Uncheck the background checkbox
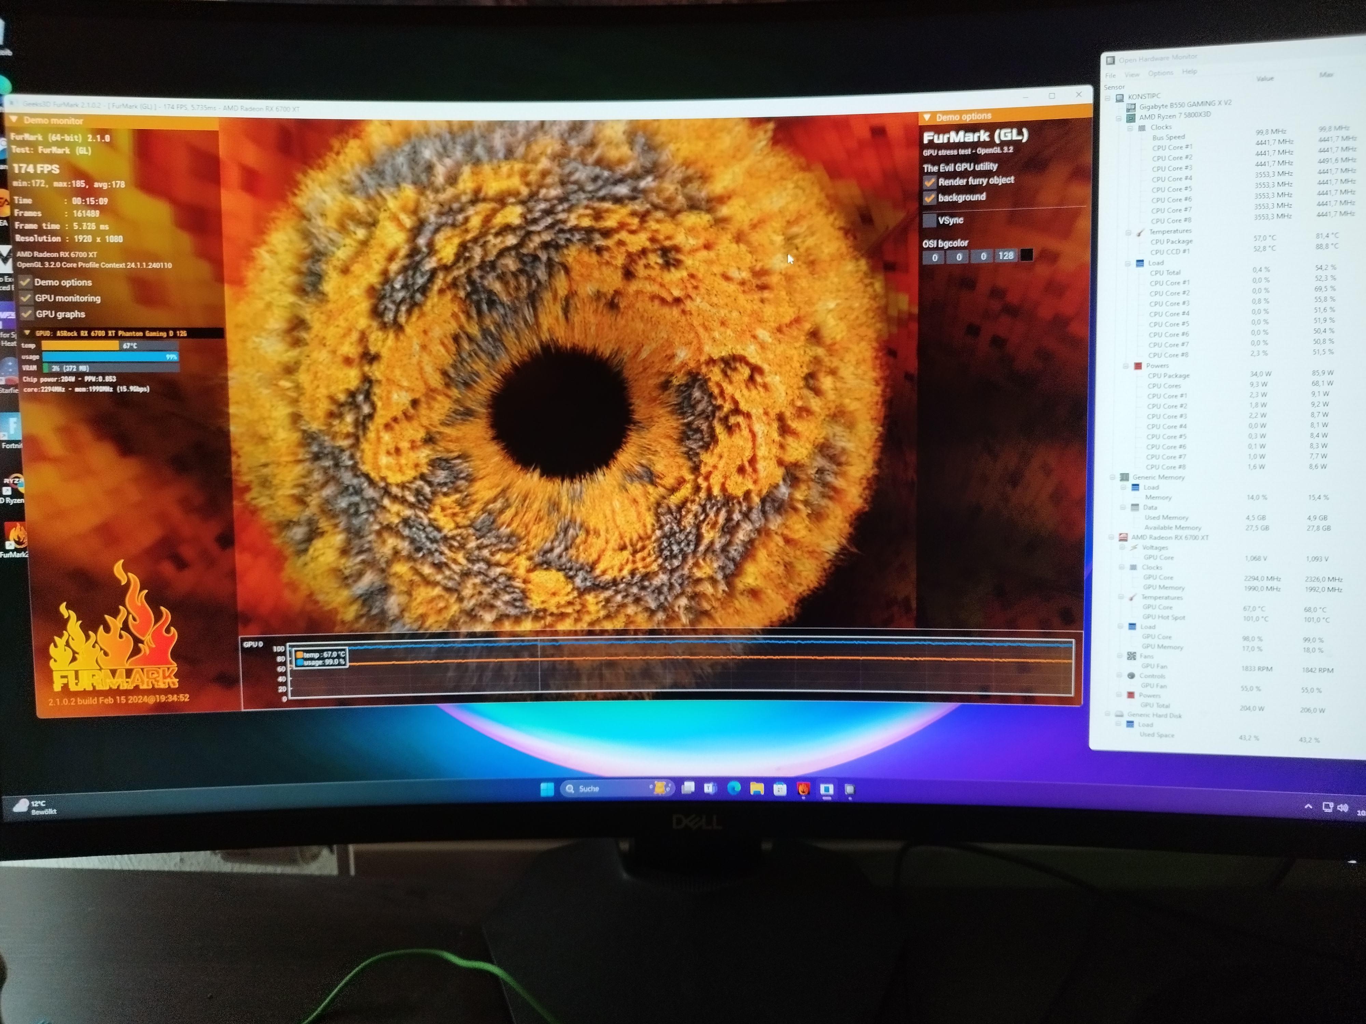1366x1024 pixels. 930,198
